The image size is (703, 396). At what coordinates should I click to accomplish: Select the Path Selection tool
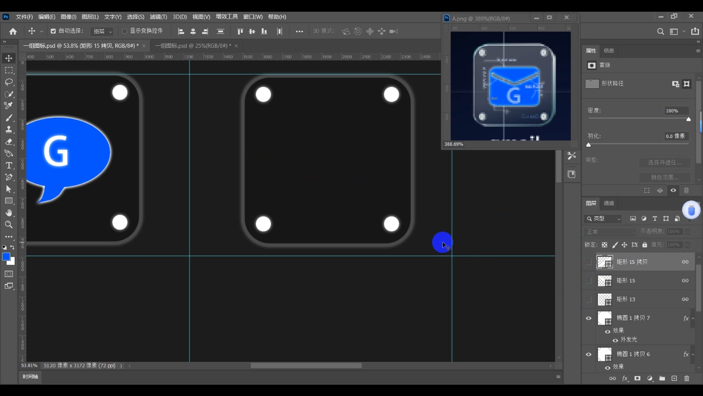point(9,189)
